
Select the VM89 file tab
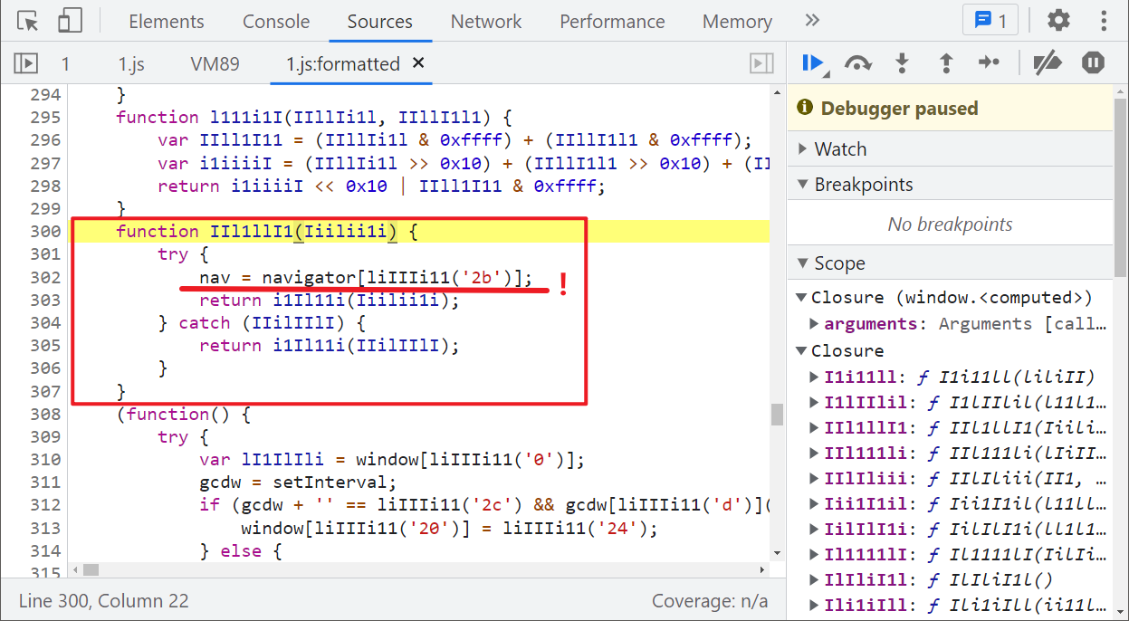215,64
